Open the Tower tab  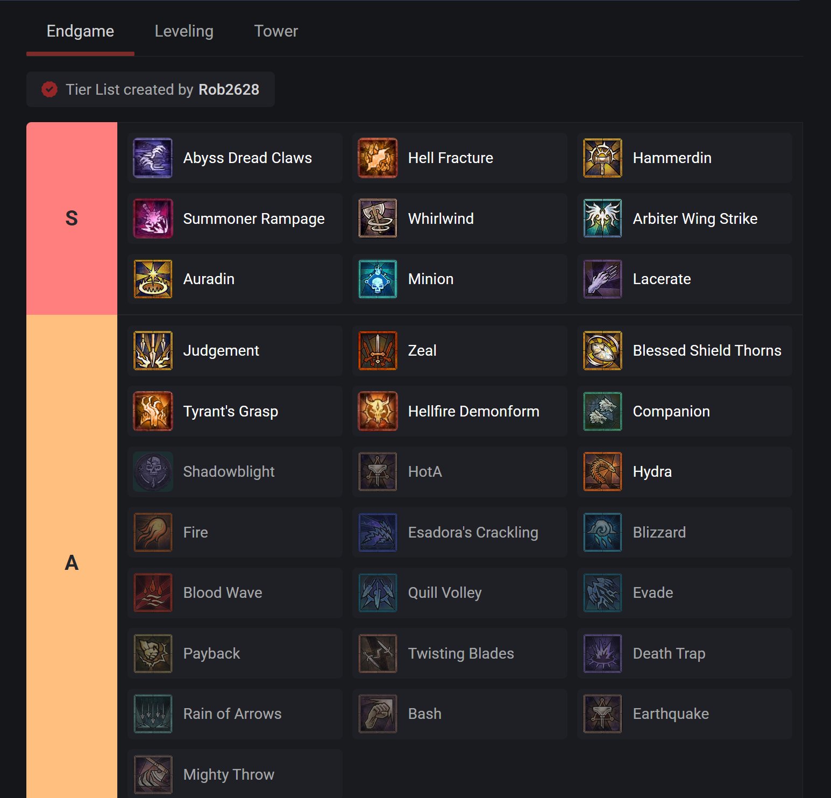click(x=276, y=31)
